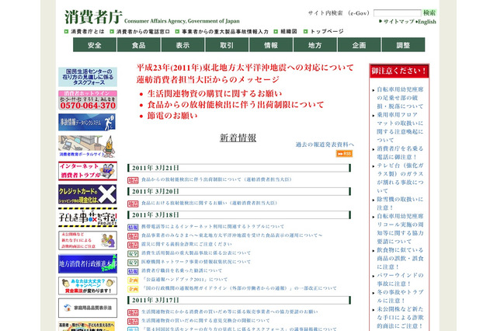Open 自転車用幼児座席の足乗せ部の破損 warning link
The width and height of the screenshot is (497, 331).
point(400,98)
